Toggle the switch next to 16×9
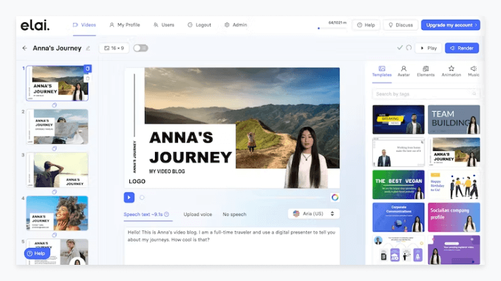The image size is (501, 281). click(x=141, y=48)
